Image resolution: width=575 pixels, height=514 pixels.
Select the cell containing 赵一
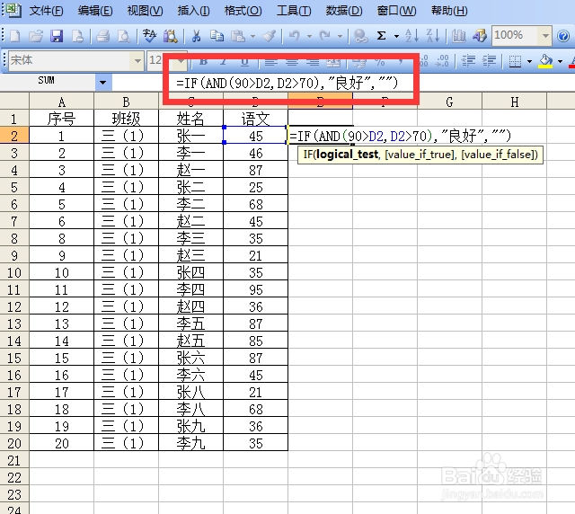pyautogui.click(x=190, y=170)
